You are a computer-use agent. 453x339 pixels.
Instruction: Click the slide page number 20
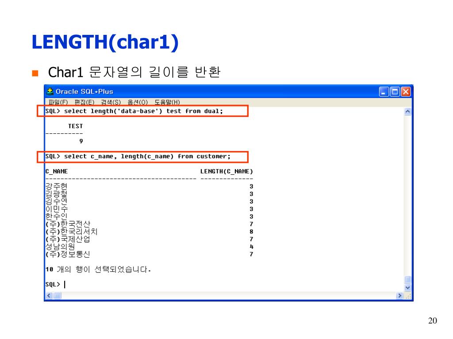coord(433,320)
